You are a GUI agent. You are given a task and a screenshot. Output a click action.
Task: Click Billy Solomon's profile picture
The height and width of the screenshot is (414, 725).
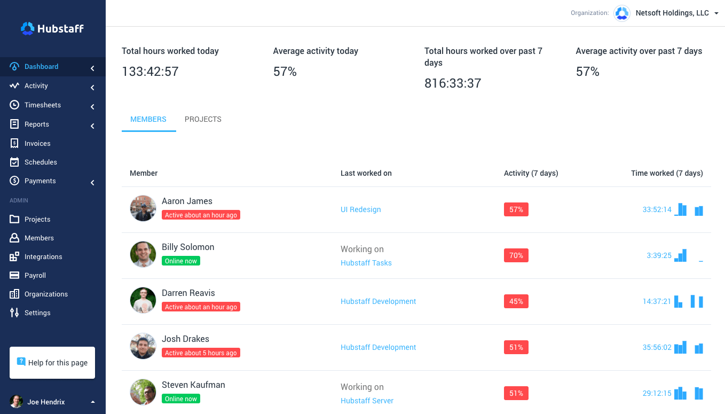pos(143,254)
